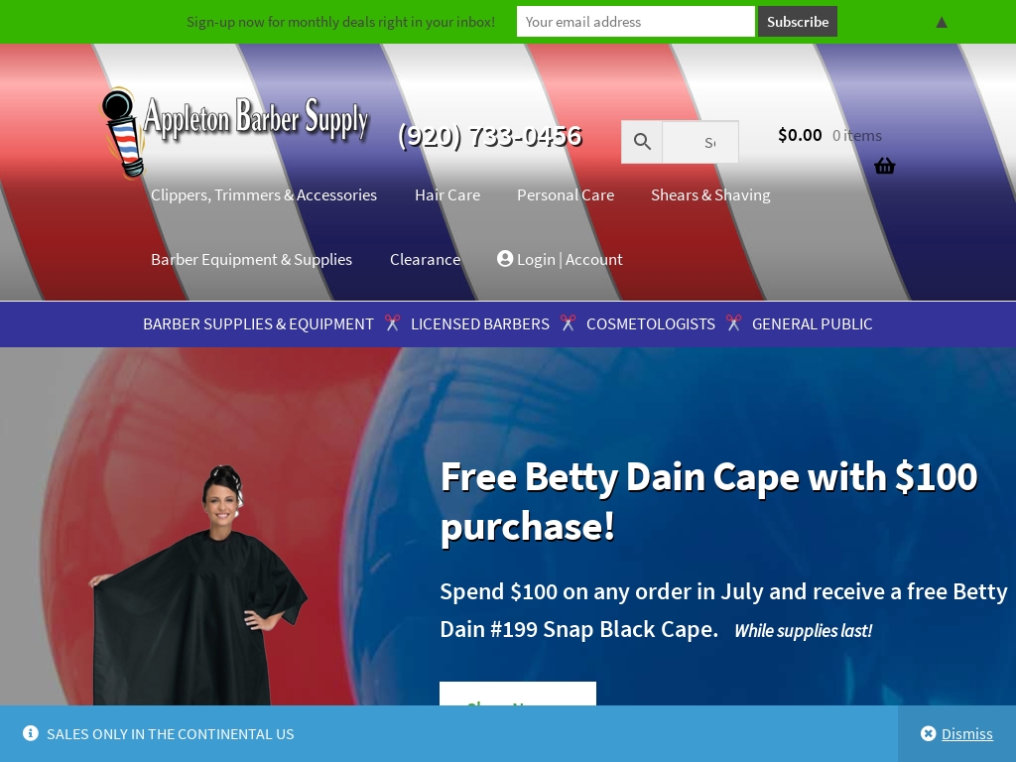This screenshot has width=1016, height=762.
Task: Click the barber pole logo
Action: (122, 133)
